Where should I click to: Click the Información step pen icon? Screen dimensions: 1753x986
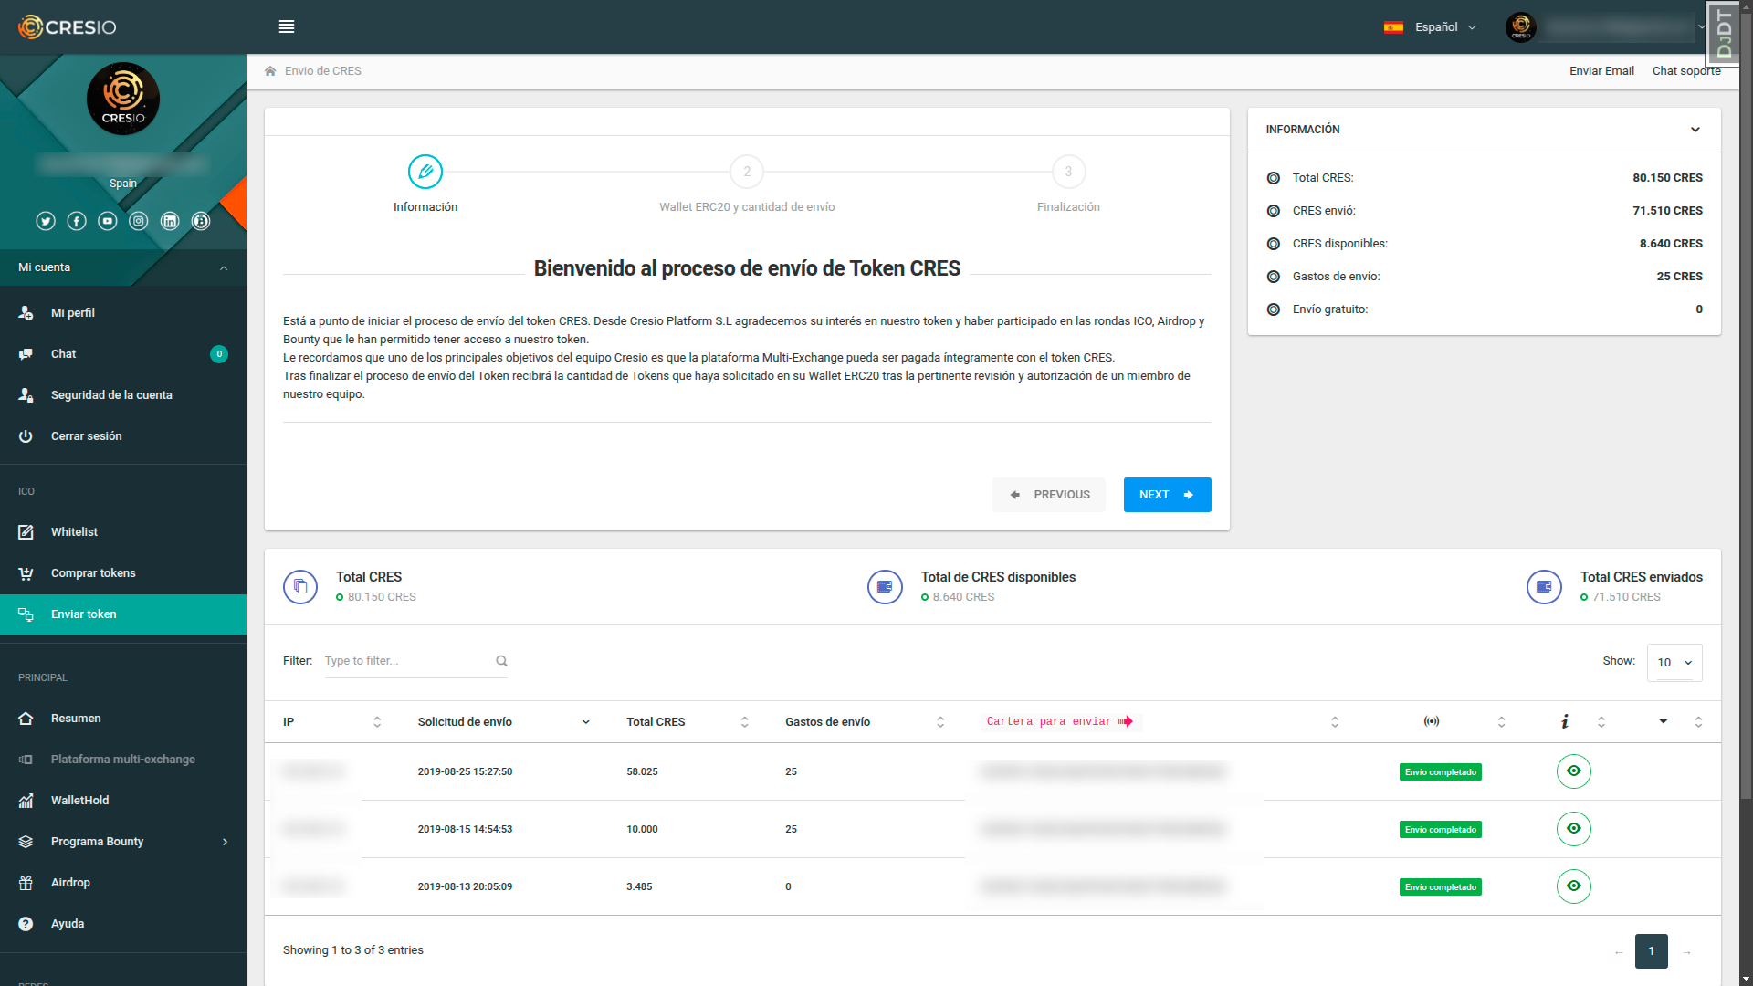point(425,172)
